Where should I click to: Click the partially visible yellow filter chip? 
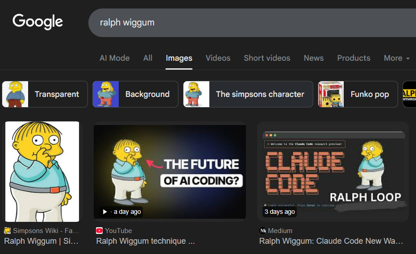(409, 94)
